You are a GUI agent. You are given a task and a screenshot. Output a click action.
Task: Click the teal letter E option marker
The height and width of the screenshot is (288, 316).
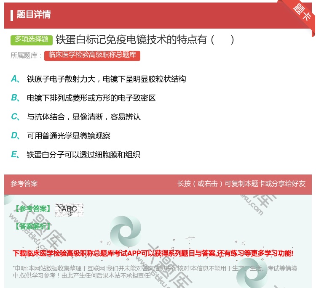click(15, 155)
